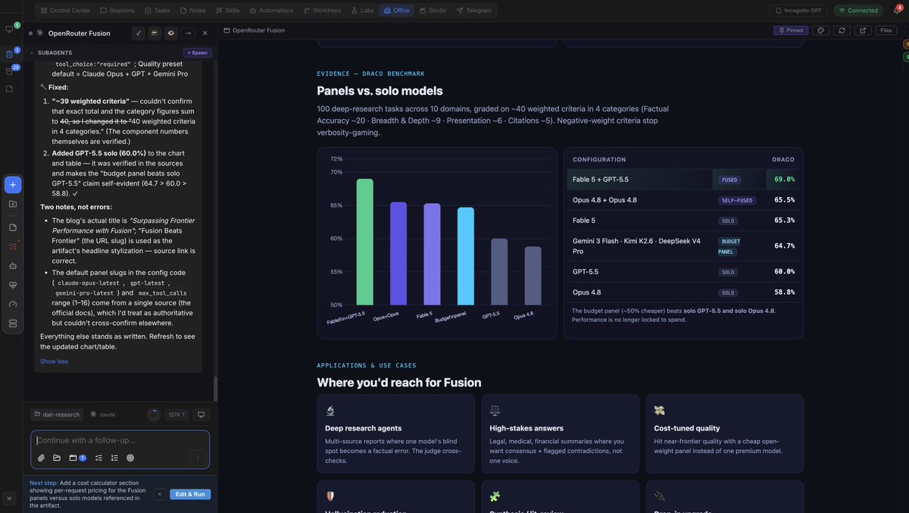The width and height of the screenshot is (909, 513).
Task: Open the Skills tab
Action: (227, 11)
